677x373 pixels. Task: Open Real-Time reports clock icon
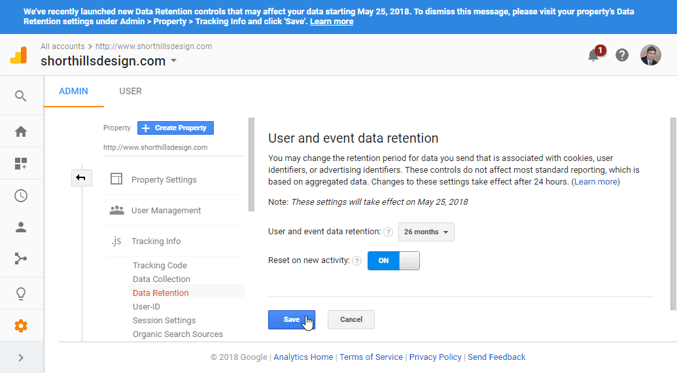pos(21,196)
